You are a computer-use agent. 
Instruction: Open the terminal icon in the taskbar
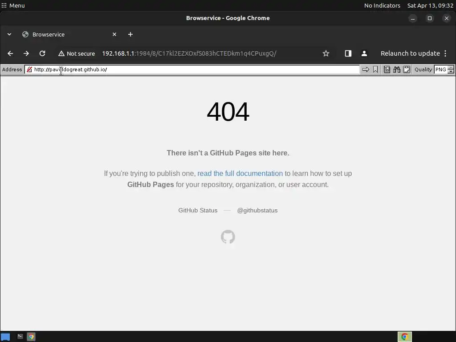click(20, 337)
